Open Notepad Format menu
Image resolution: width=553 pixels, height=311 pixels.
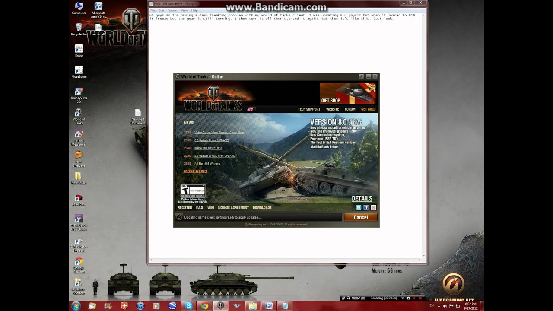coord(172,10)
